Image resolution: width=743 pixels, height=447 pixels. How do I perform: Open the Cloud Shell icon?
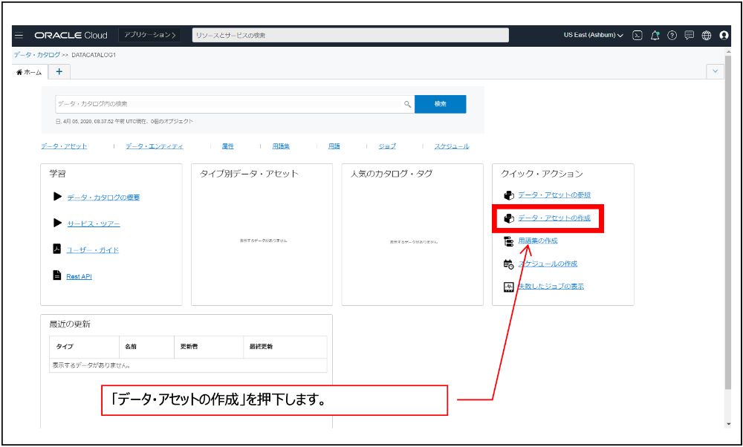click(x=637, y=36)
